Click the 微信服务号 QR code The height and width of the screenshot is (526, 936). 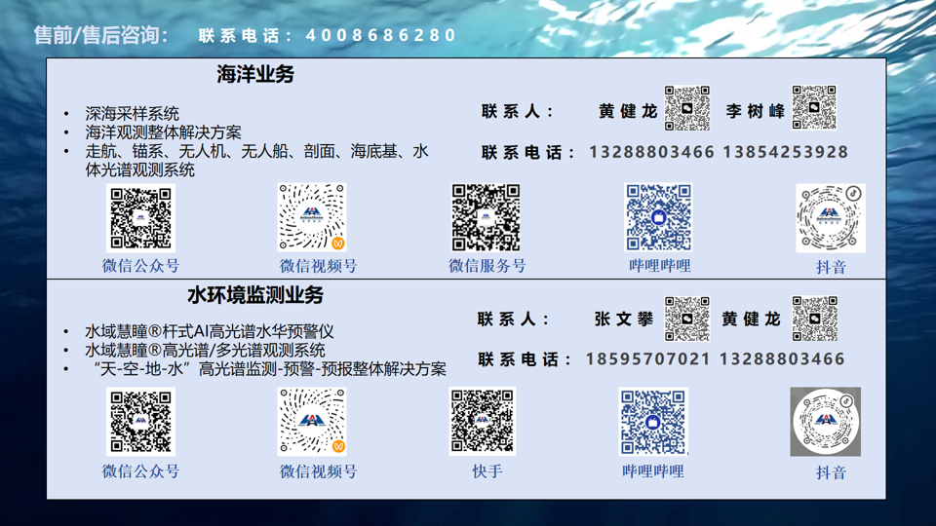click(486, 217)
